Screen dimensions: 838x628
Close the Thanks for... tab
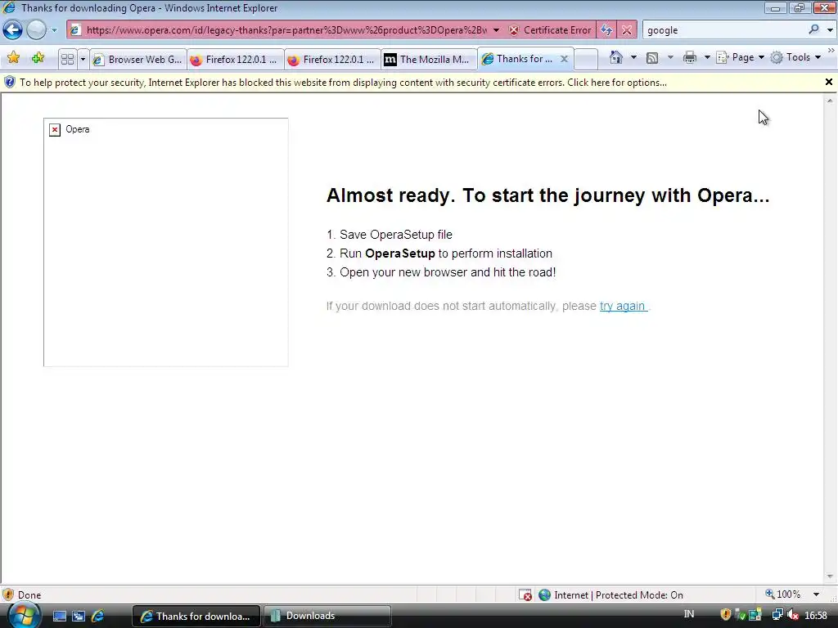(564, 59)
